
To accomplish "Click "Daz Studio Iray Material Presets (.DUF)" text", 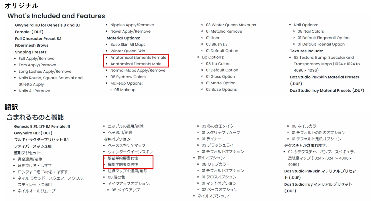I will 327,91.
